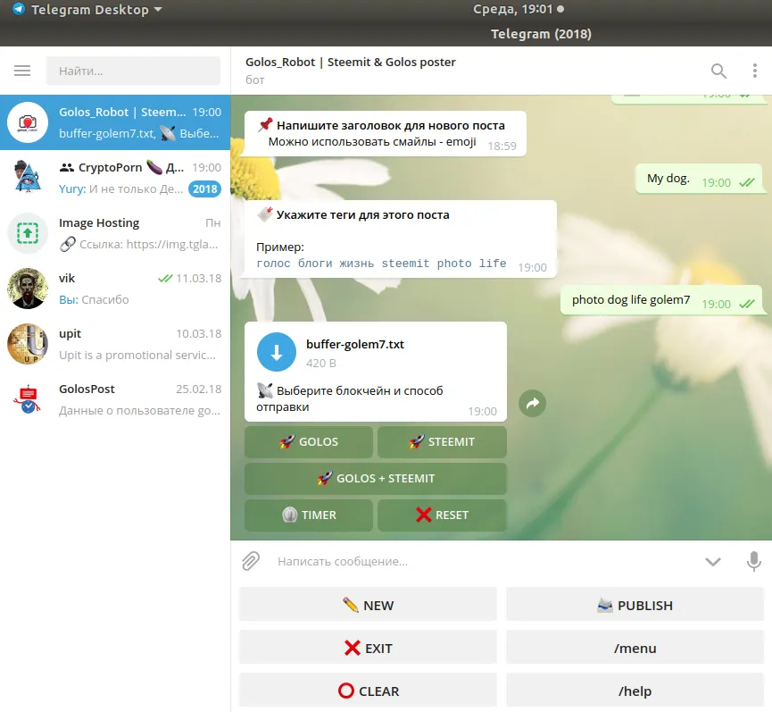Click the search magnifier in chat header

718,71
